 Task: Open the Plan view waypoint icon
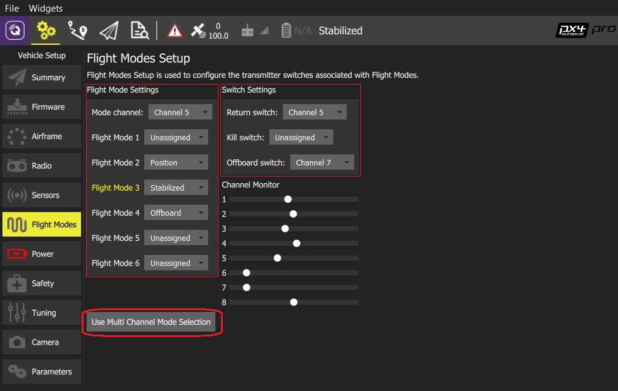coord(77,30)
